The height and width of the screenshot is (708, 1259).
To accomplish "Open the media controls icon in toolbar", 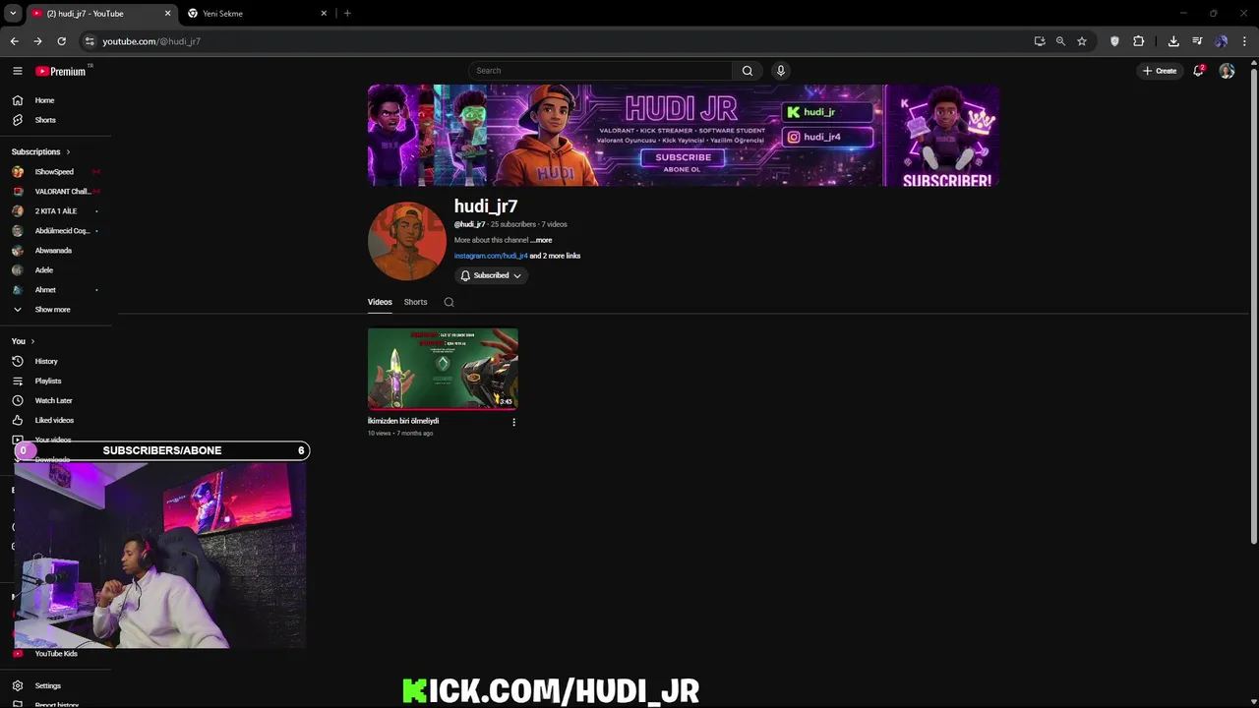I will [1197, 41].
